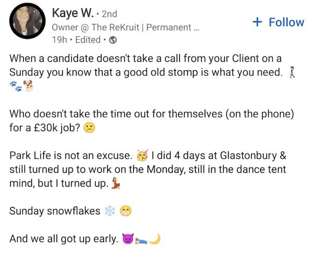
Task: Click the sad face emoji after £30k job
Action: coord(89,127)
